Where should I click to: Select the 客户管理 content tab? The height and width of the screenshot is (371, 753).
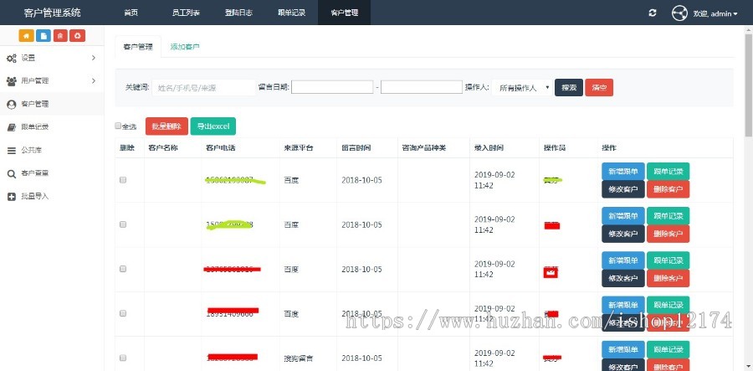pos(138,47)
